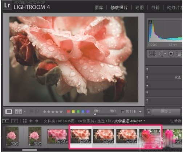This screenshot has width=183, height=152.
Task: Enable the 软打样 soft proofing checkbox
Action: (x=123, y=112)
